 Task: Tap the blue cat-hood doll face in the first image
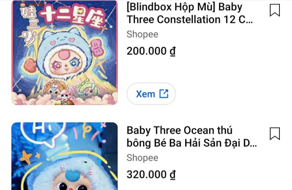(65, 62)
